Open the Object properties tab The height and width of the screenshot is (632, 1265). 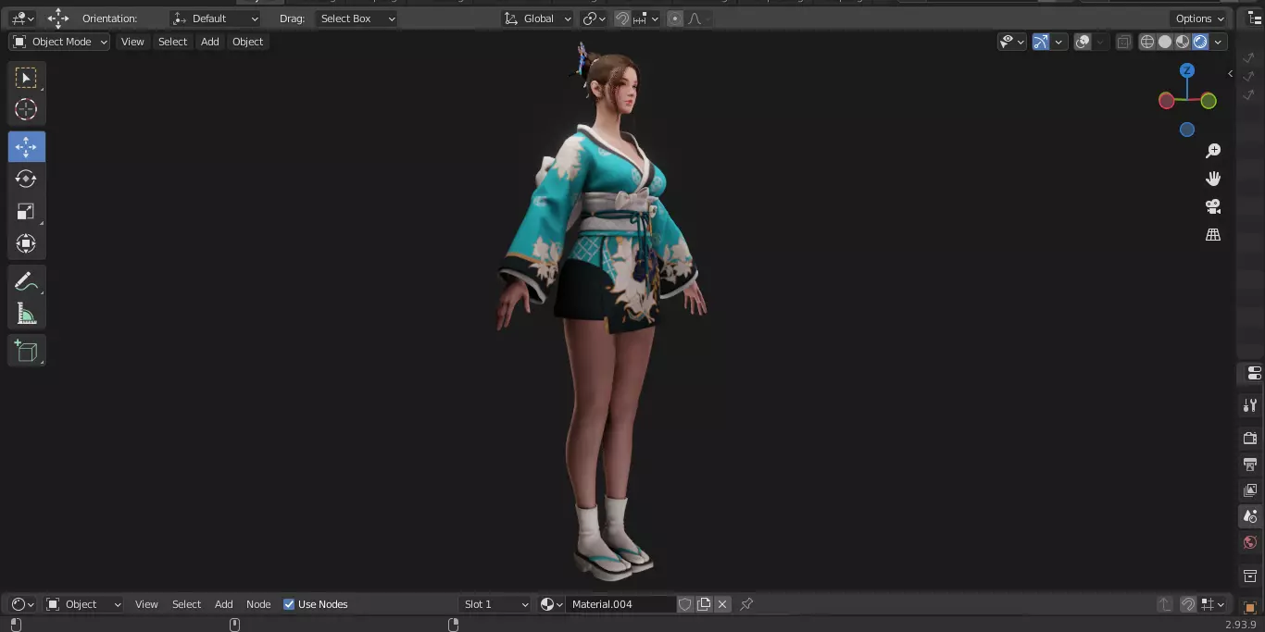click(1250, 608)
